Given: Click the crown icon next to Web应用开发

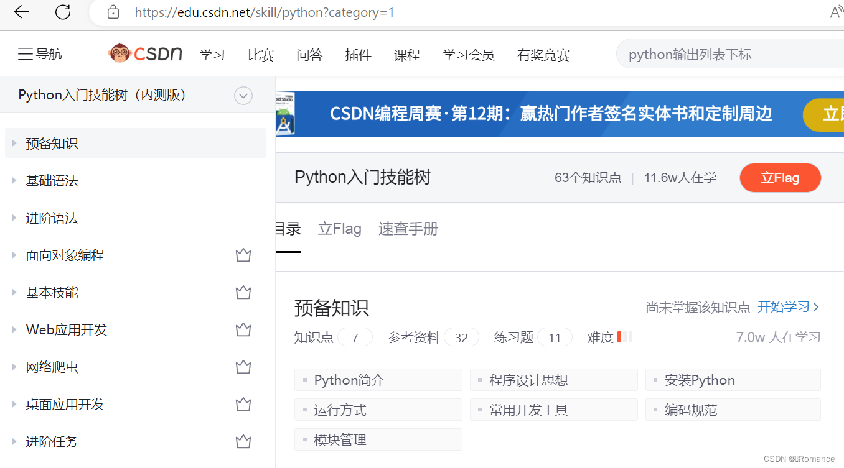Looking at the screenshot, I should point(243,329).
